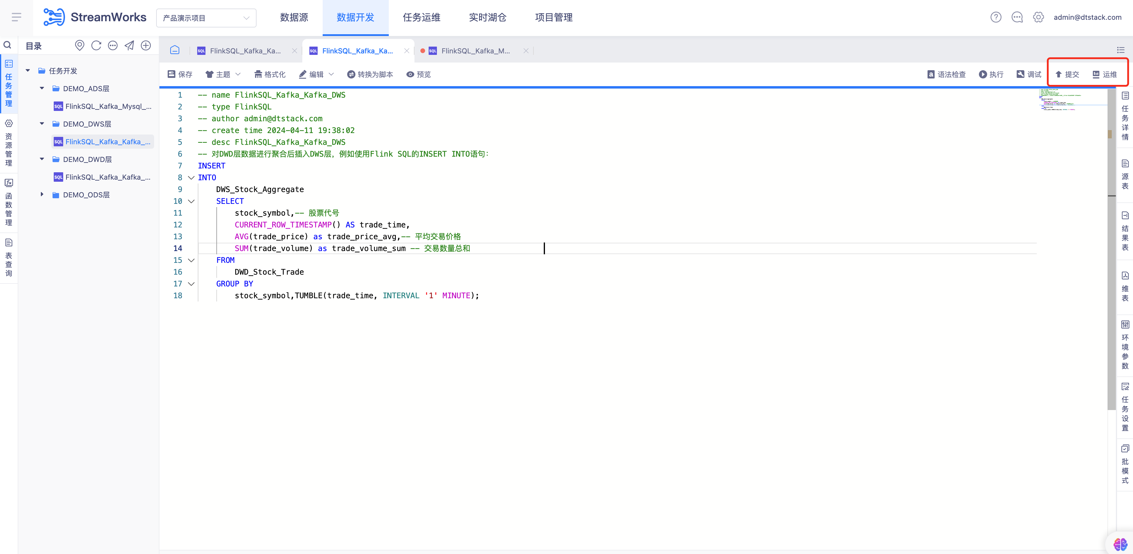Screen dimensions: 1133x554
Task: Open 函数管理 in left sidebar
Action: coord(9,202)
